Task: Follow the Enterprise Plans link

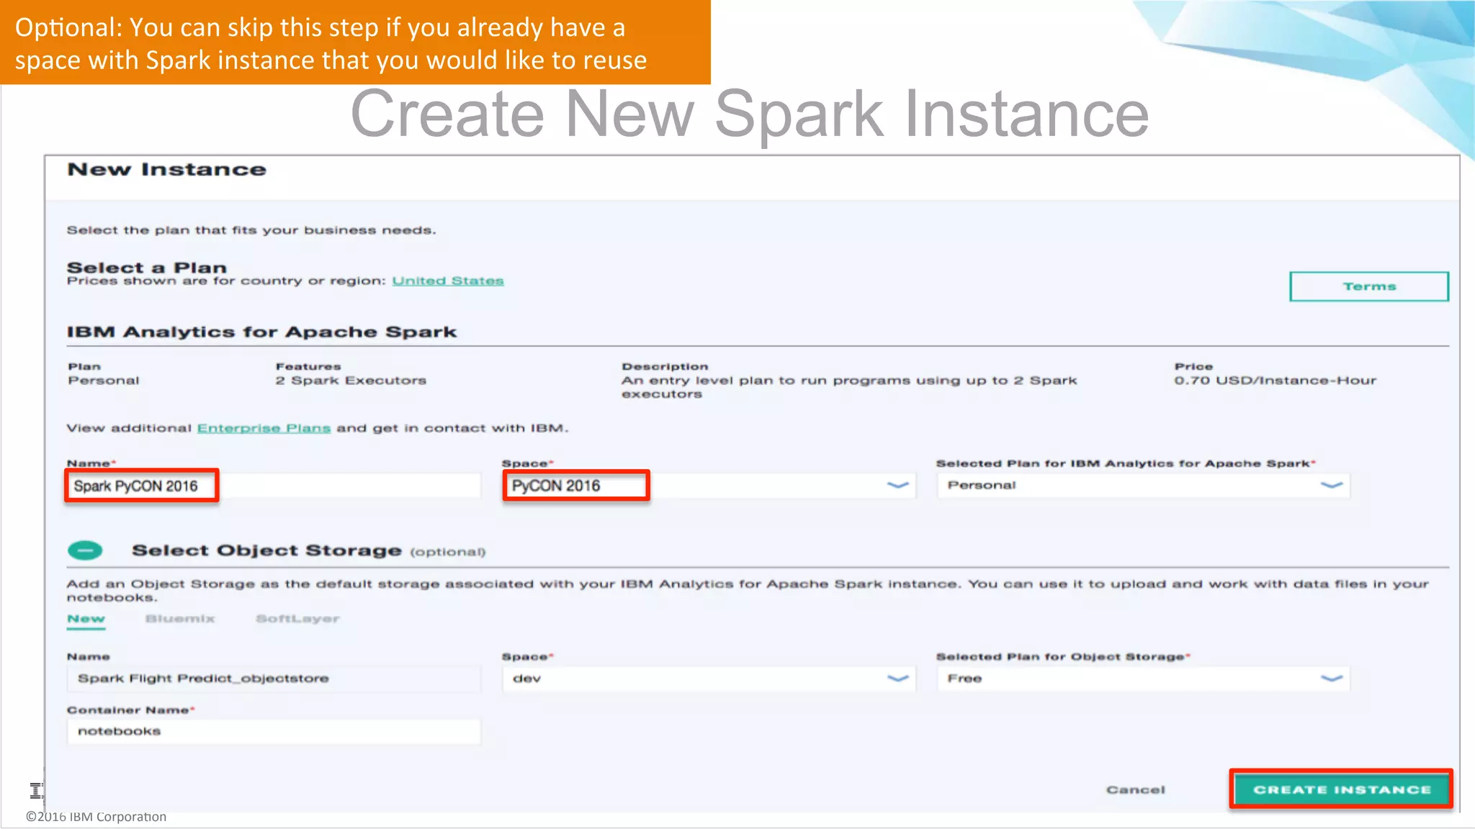Action: coord(264,428)
